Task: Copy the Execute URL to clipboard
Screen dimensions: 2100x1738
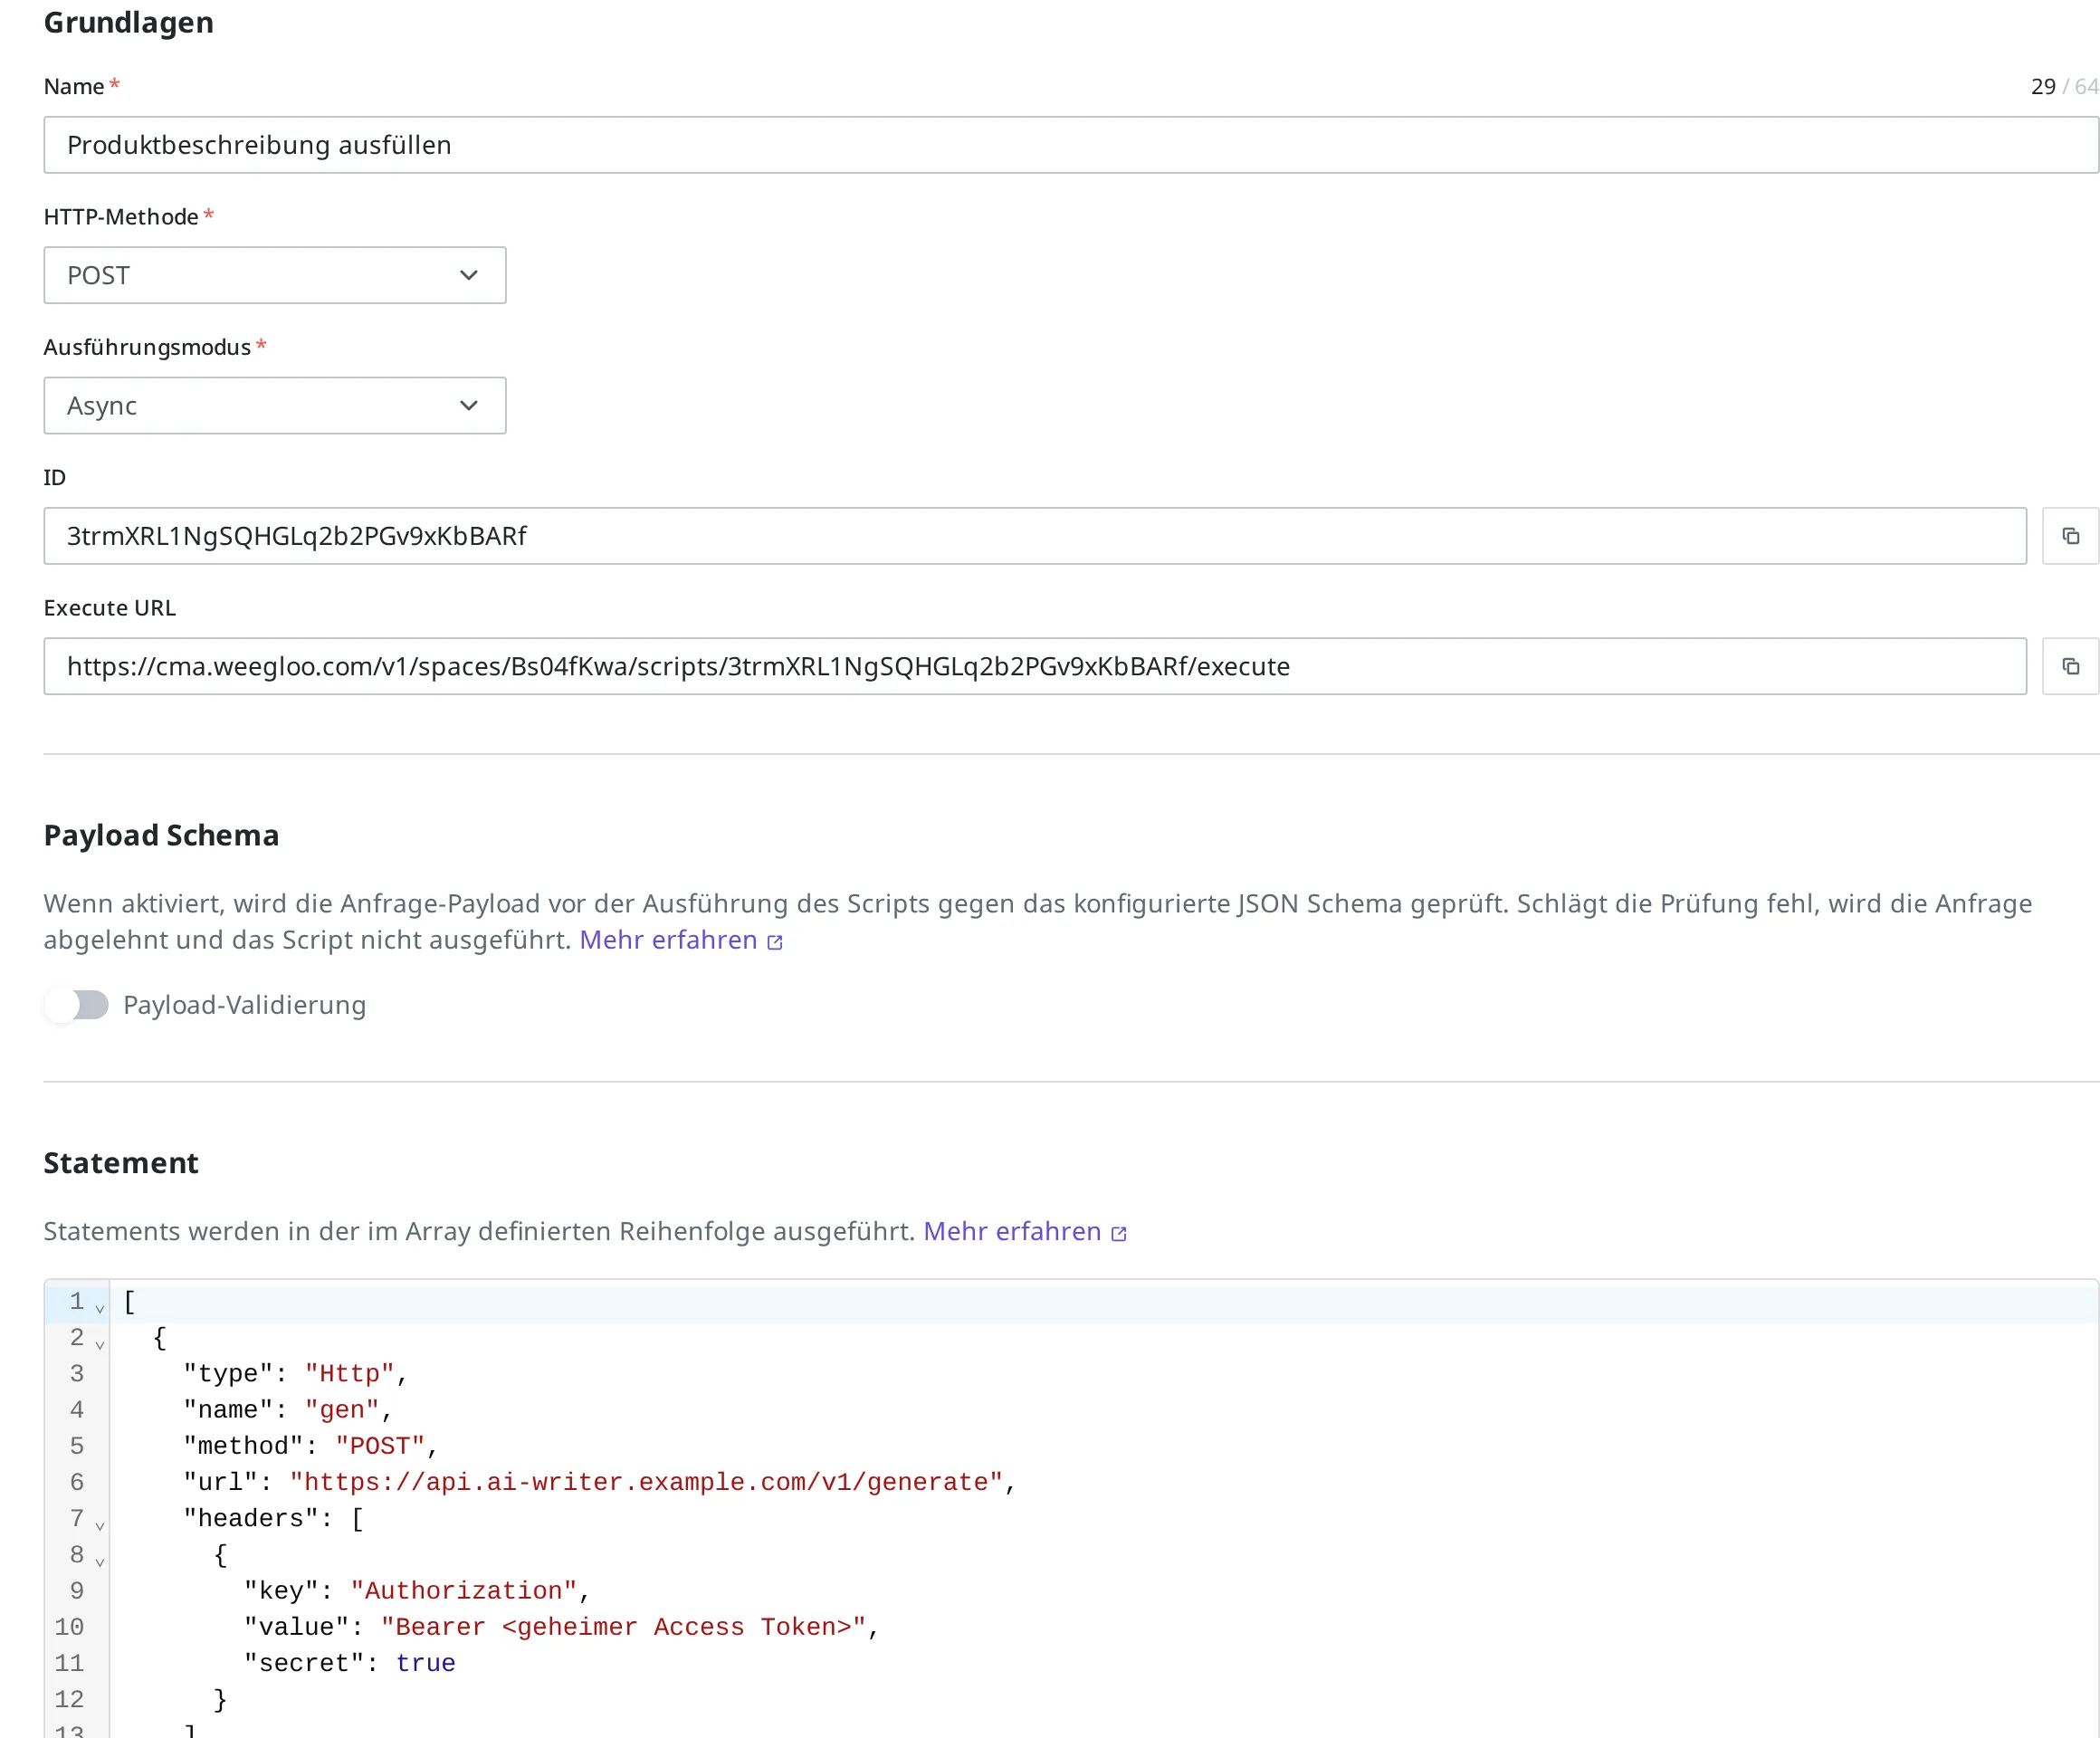Action: [2070, 666]
